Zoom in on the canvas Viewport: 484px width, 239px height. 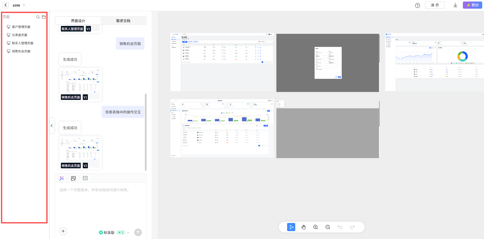pyautogui.click(x=316, y=227)
